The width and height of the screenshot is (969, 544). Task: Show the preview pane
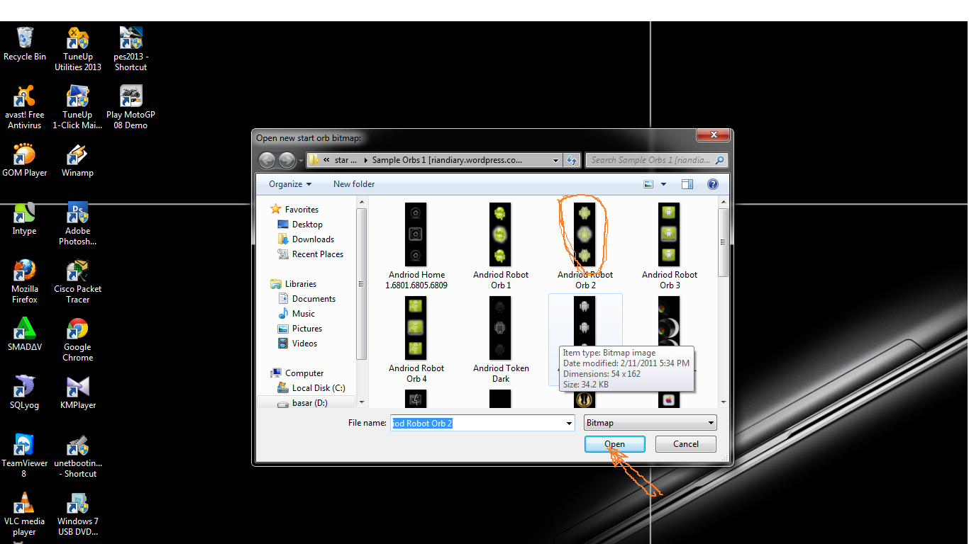pos(687,184)
